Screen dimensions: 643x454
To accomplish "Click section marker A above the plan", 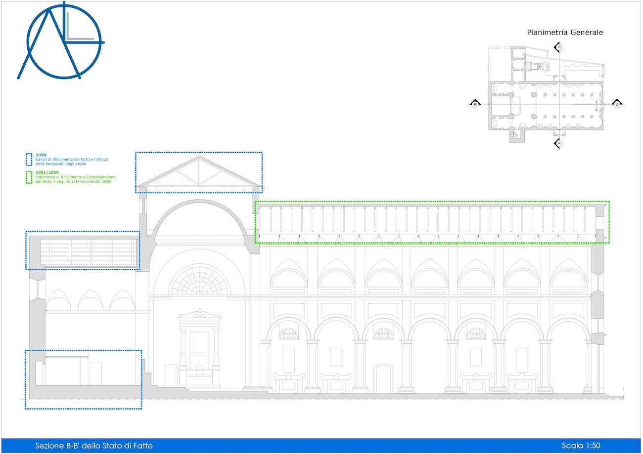I will click(559, 47).
